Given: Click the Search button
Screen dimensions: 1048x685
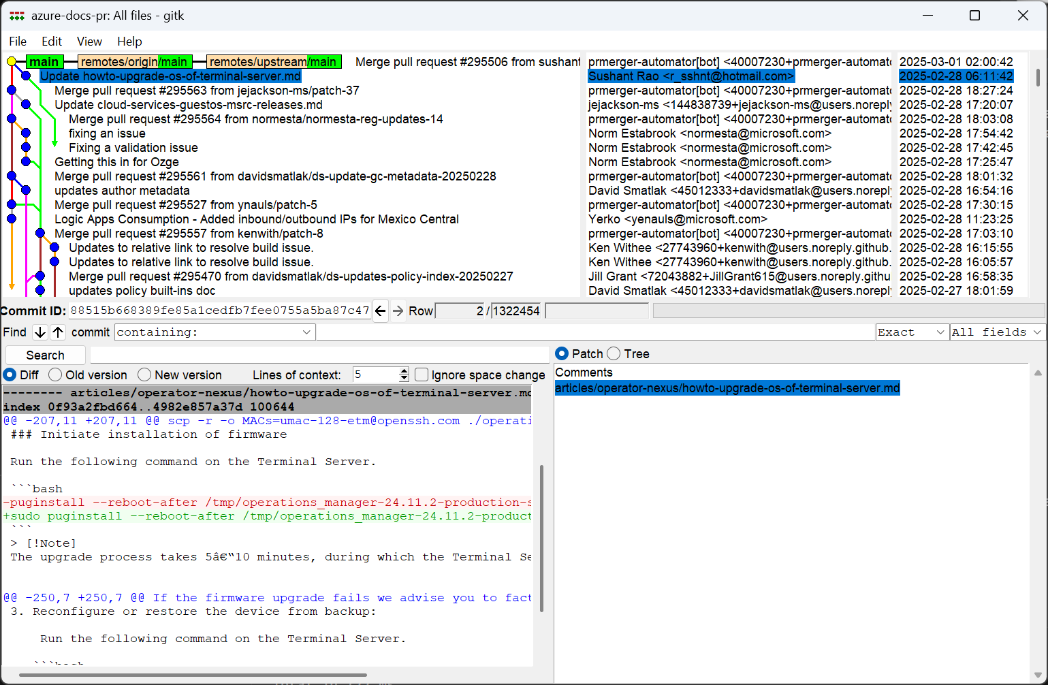Looking at the screenshot, I should (x=45, y=355).
